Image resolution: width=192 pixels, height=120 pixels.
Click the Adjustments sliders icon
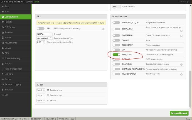click(x=3, y=43)
